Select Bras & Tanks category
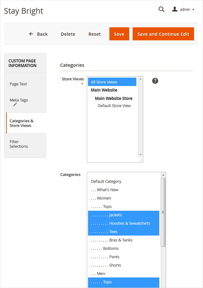 tap(121, 240)
